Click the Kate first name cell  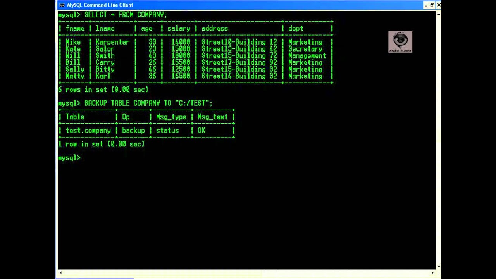coord(73,49)
